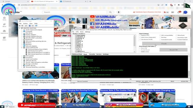The image size is (193, 108).
Task: Switch to the Security tab
Action: pyautogui.click(x=92, y=54)
